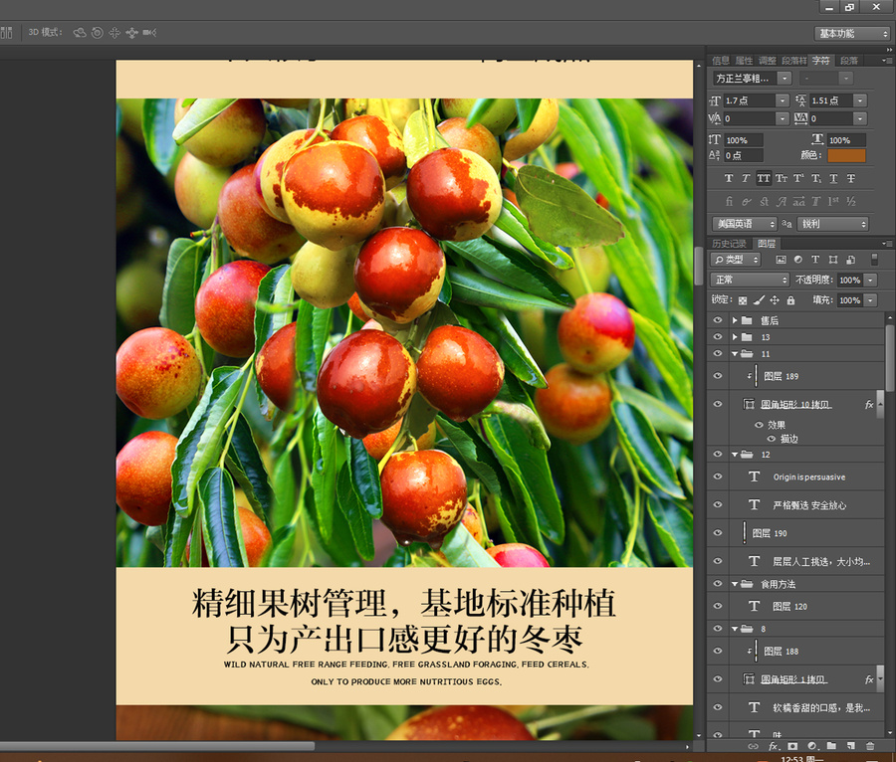Apply faux italic to text
The image size is (896, 762).
point(746,178)
